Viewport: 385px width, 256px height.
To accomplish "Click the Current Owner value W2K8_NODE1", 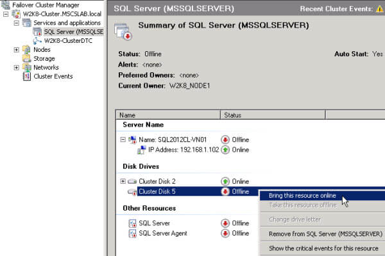I will pyautogui.click(x=190, y=86).
